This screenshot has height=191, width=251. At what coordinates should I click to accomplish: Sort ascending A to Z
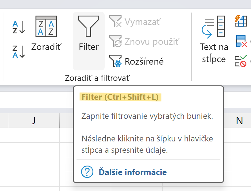click(x=19, y=27)
